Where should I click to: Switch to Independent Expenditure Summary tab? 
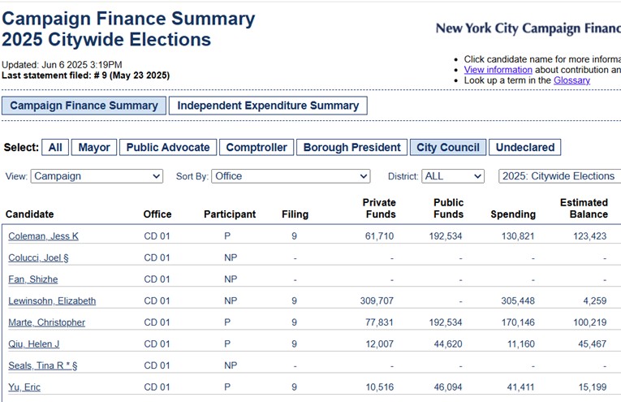click(x=268, y=106)
